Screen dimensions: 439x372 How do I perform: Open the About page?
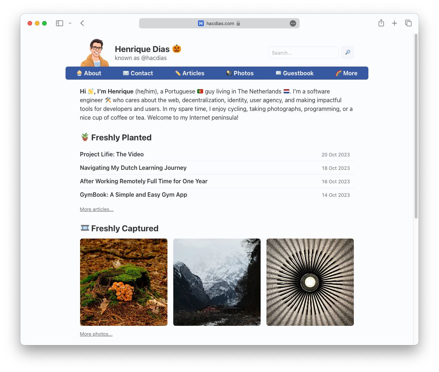point(89,73)
